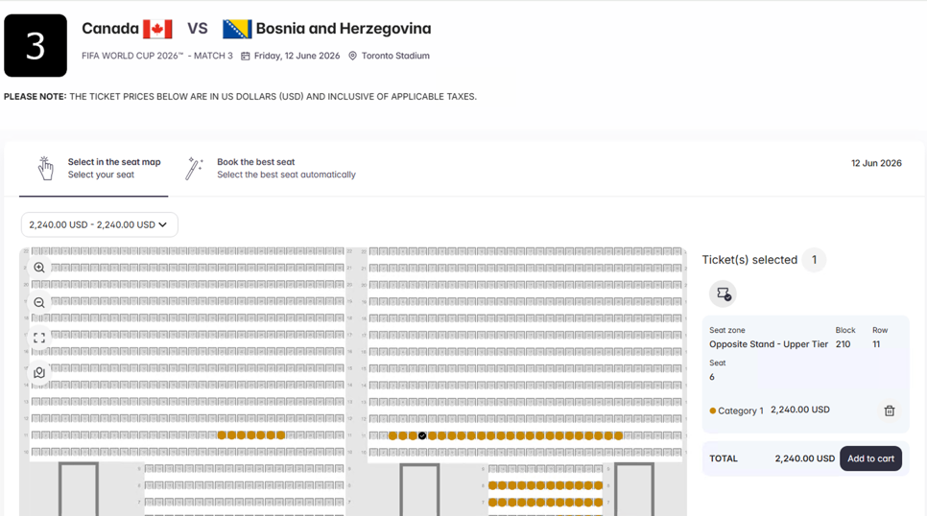Click the ticket icon under Ticket(s) selected
The image size is (927, 516).
723,294
